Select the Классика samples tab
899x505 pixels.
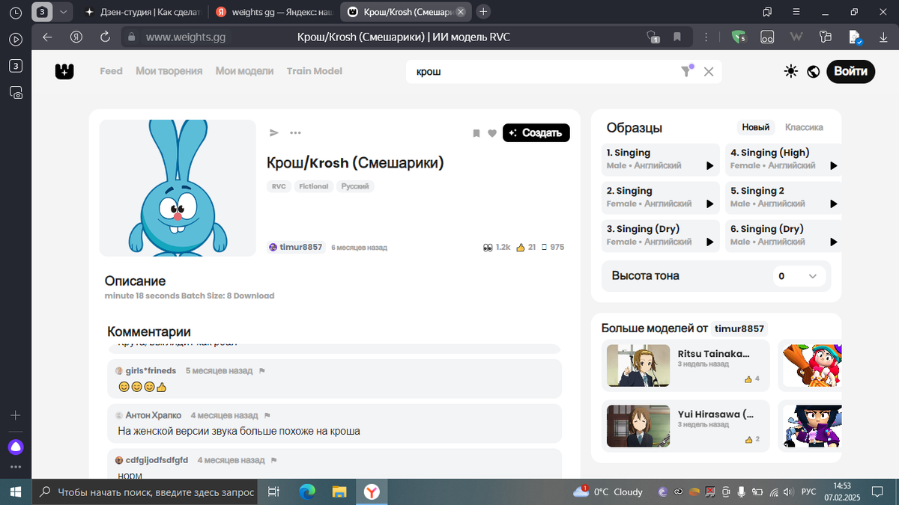(804, 127)
